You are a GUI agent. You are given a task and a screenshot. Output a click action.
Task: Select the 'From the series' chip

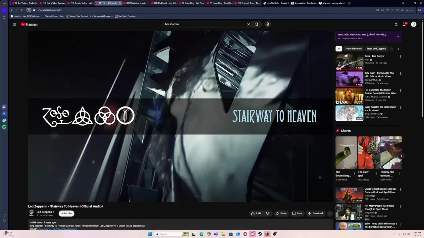353,49
